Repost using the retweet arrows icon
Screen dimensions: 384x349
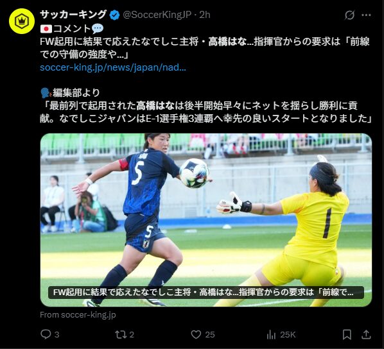121,334
